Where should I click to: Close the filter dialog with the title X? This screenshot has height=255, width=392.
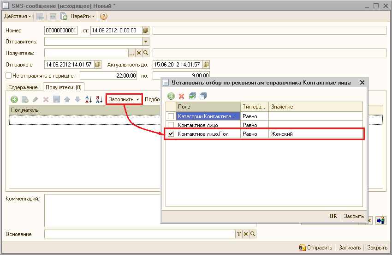coord(362,82)
